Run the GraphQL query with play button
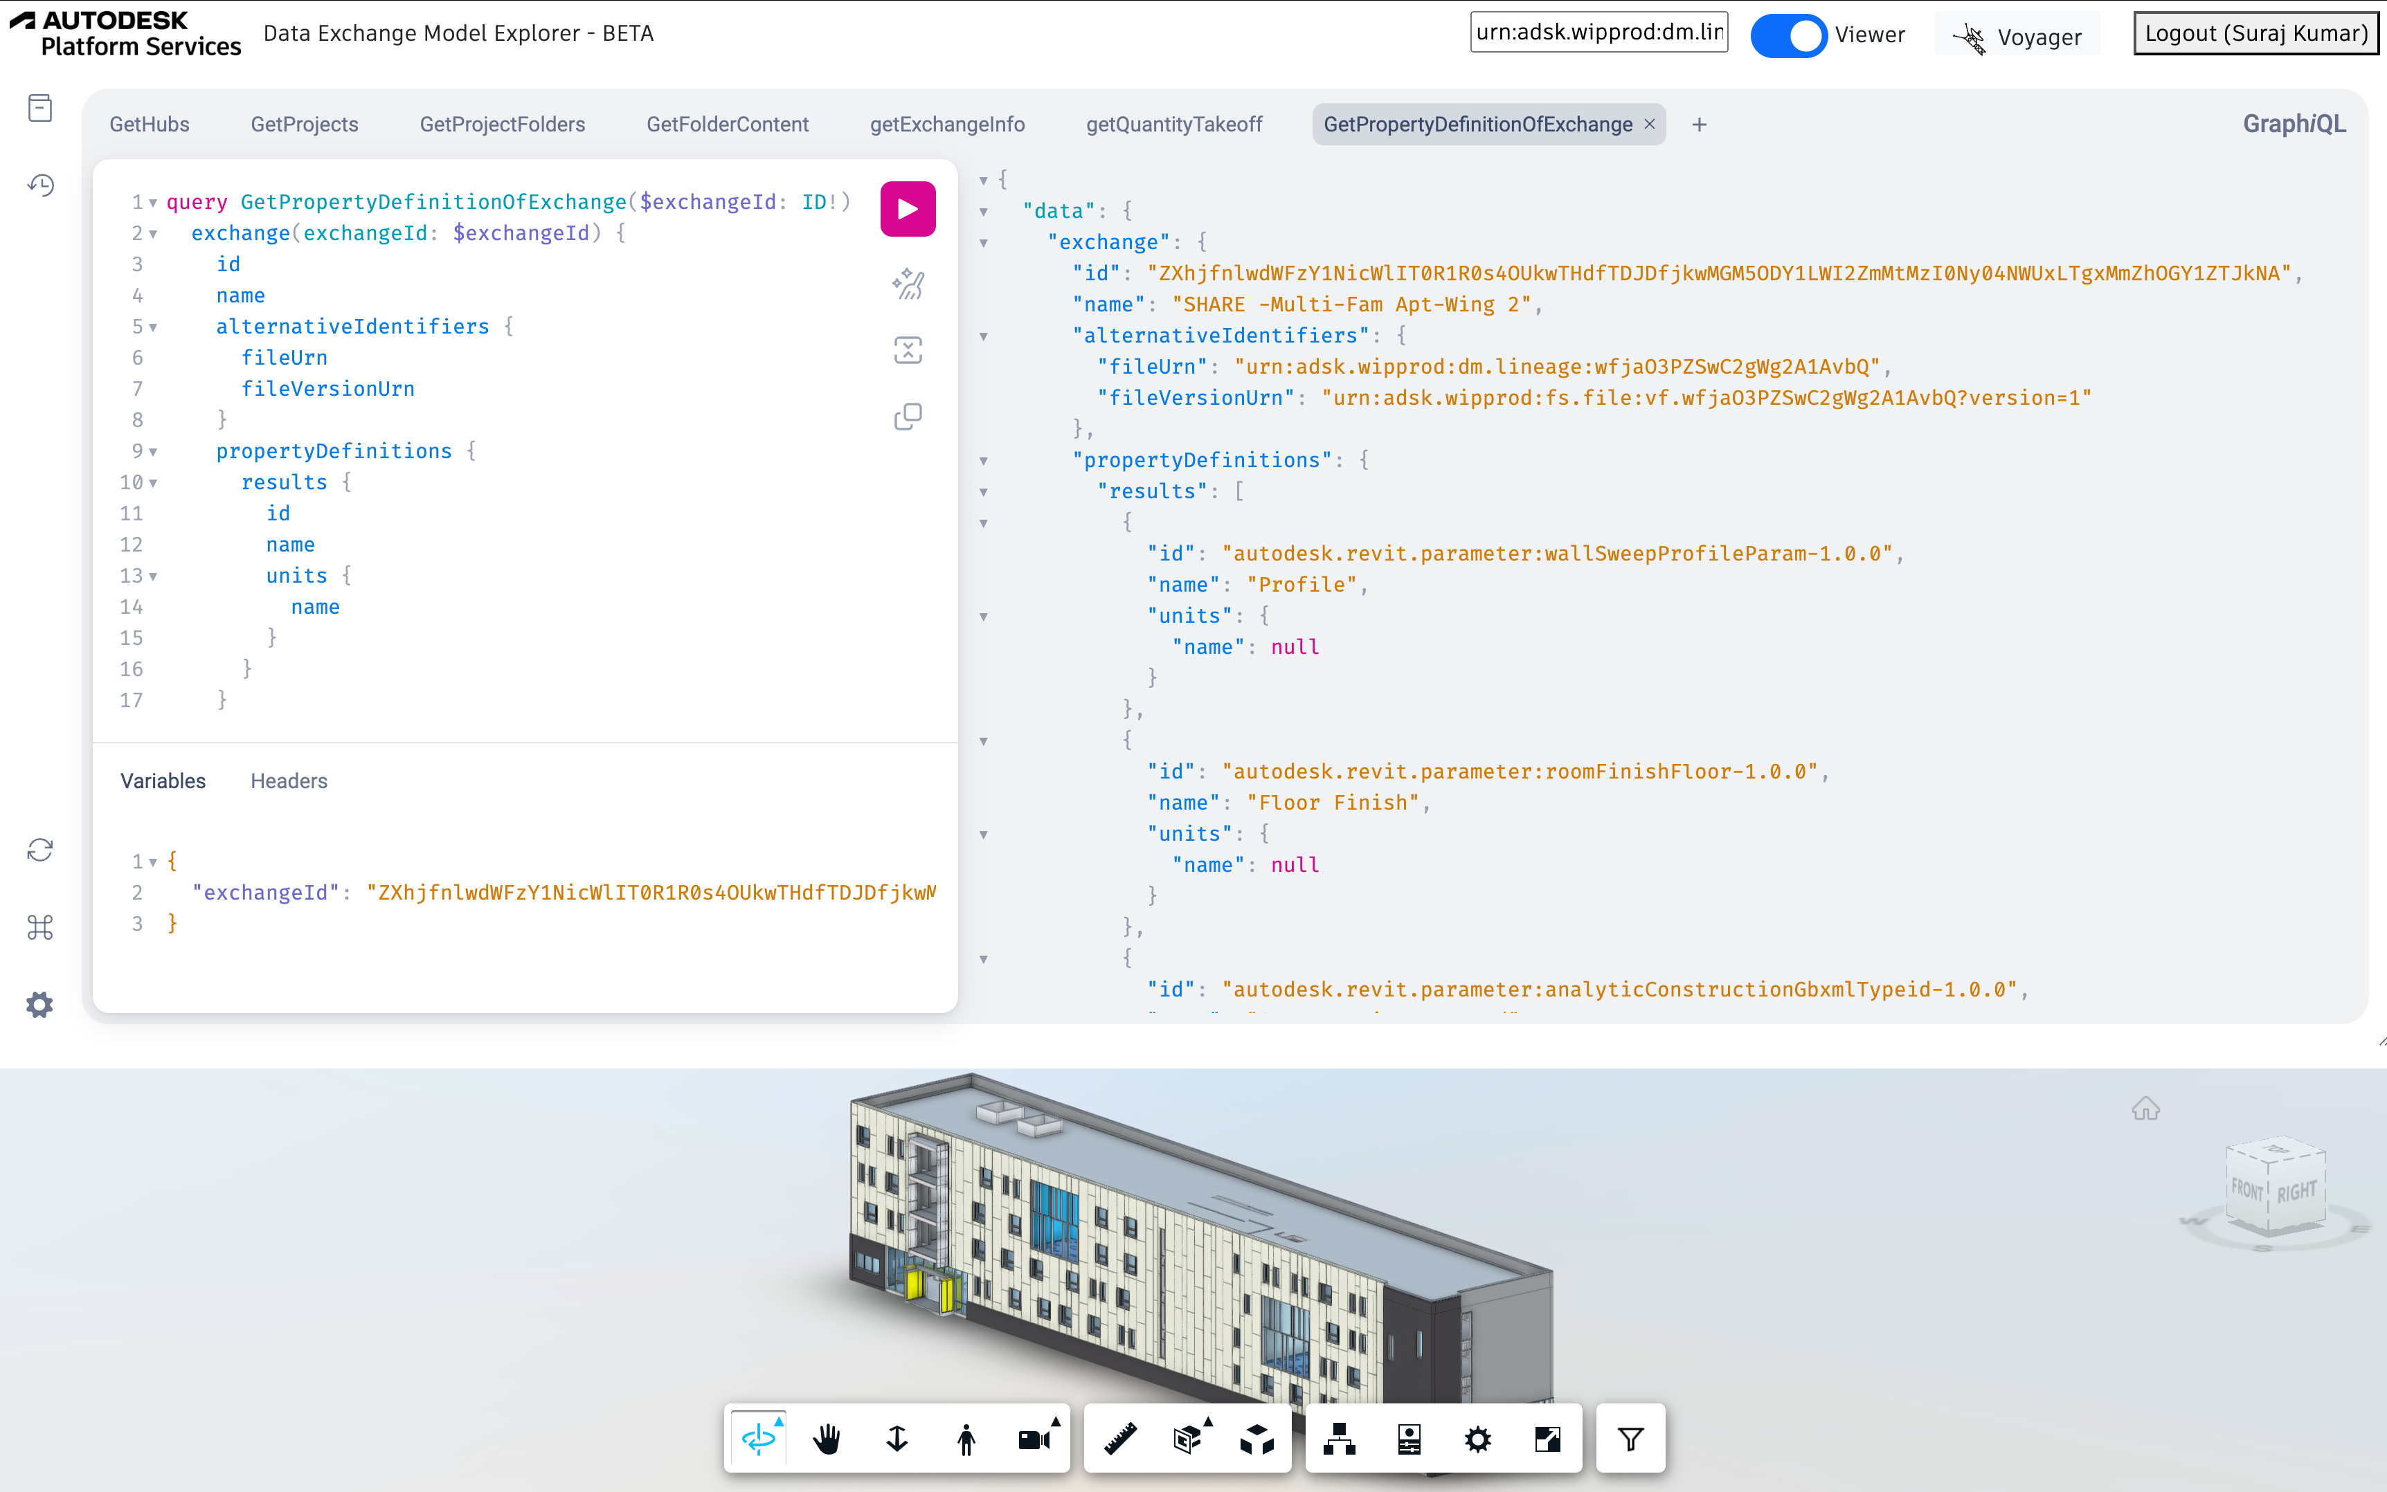 tap(907, 209)
